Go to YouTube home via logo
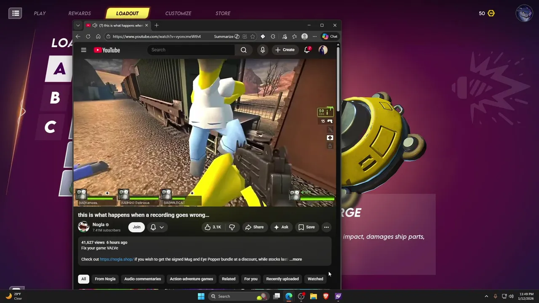The image size is (539, 303). pos(107,50)
